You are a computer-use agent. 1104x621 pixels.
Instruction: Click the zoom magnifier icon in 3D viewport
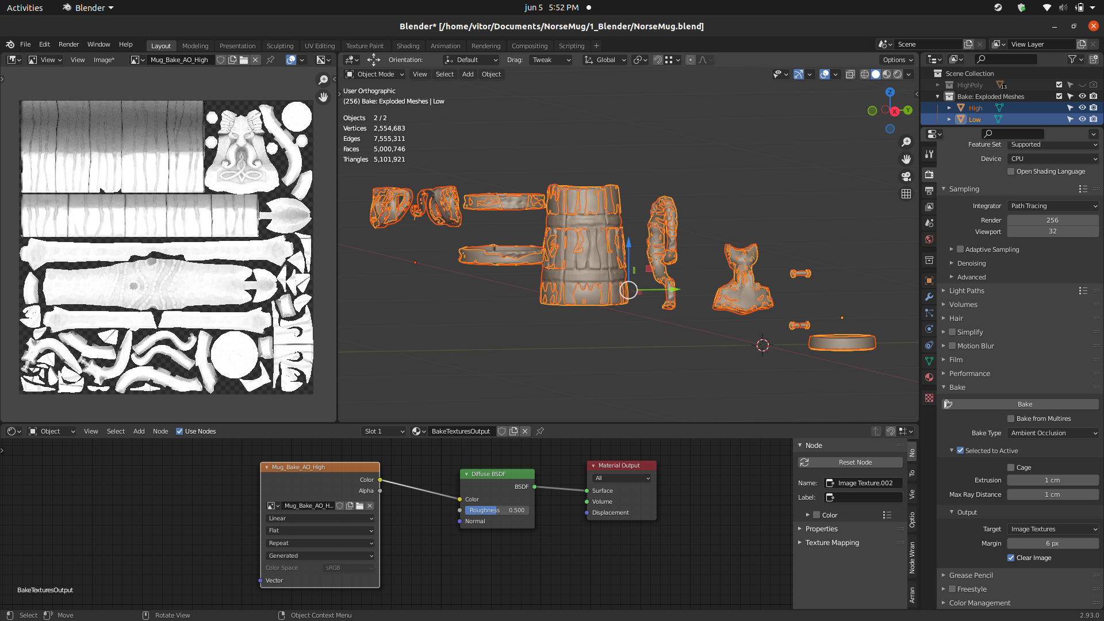906,142
